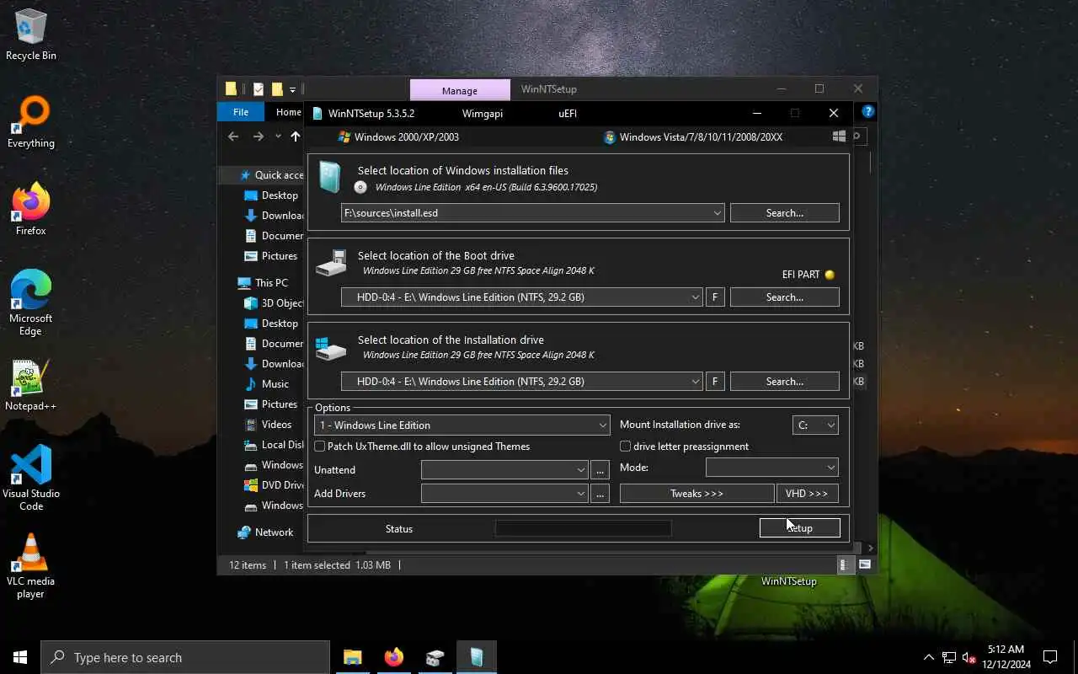Expand the recent locations chevron in Explorer
The height and width of the screenshot is (674, 1078).
coord(278,136)
